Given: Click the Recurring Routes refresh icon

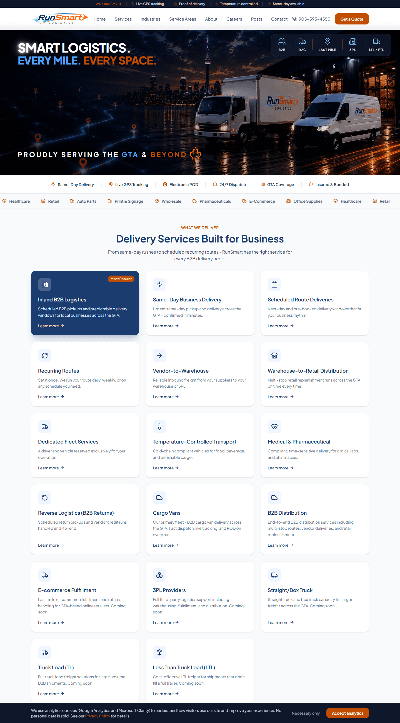Looking at the screenshot, I should (x=44, y=356).
